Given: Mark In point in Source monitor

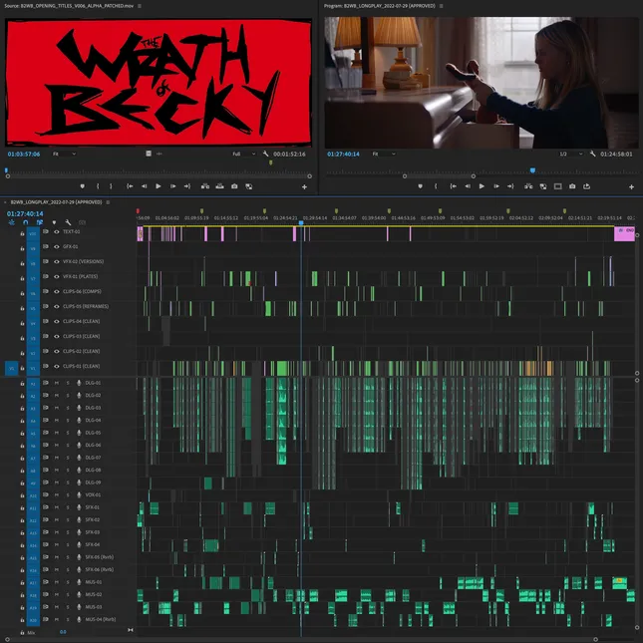Looking at the screenshot, I should [98, 186].
